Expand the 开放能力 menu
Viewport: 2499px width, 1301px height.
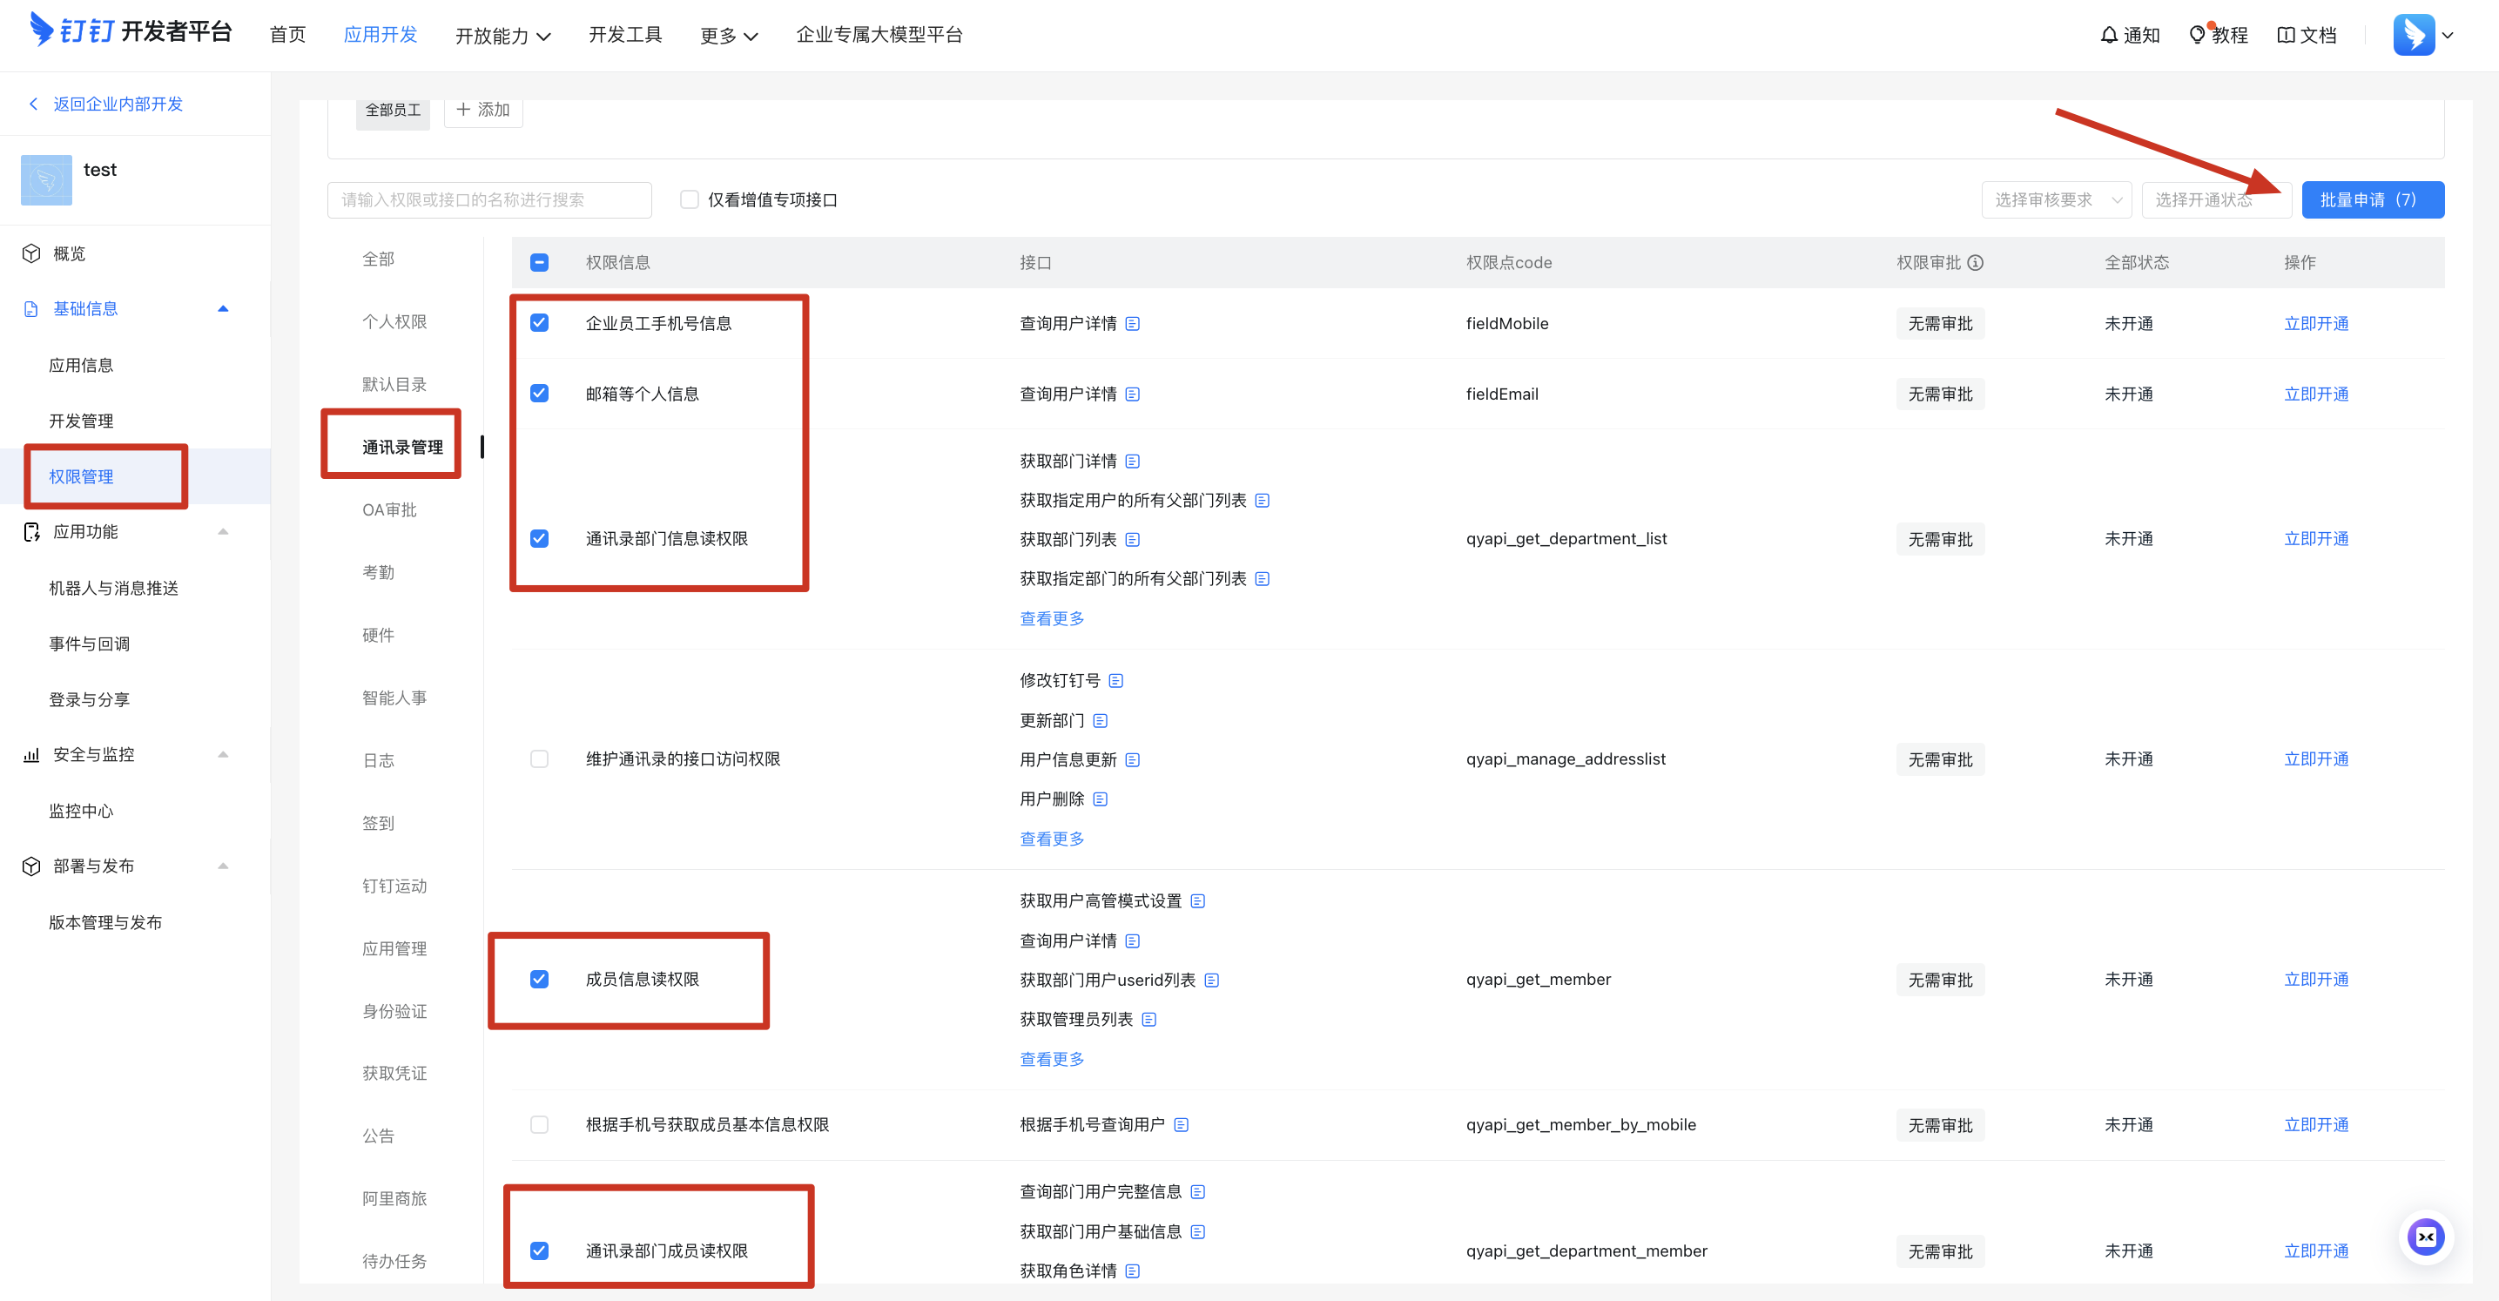click(502, 35)
